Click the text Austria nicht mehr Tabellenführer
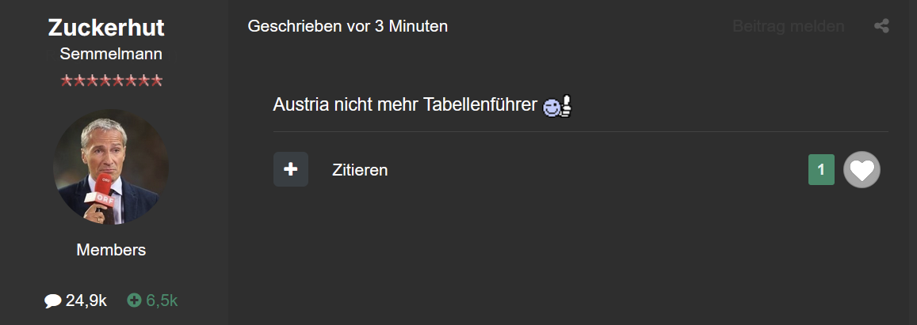 click(x=405, y=105)
